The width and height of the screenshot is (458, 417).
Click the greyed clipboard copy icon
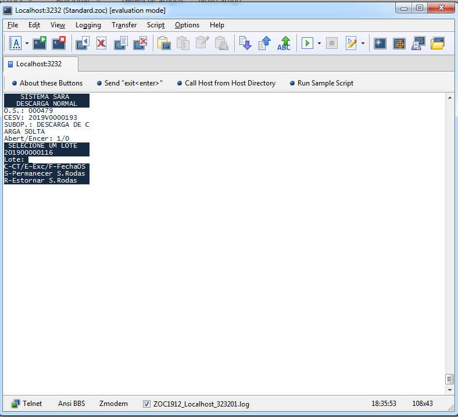click(x=183, y=43)
